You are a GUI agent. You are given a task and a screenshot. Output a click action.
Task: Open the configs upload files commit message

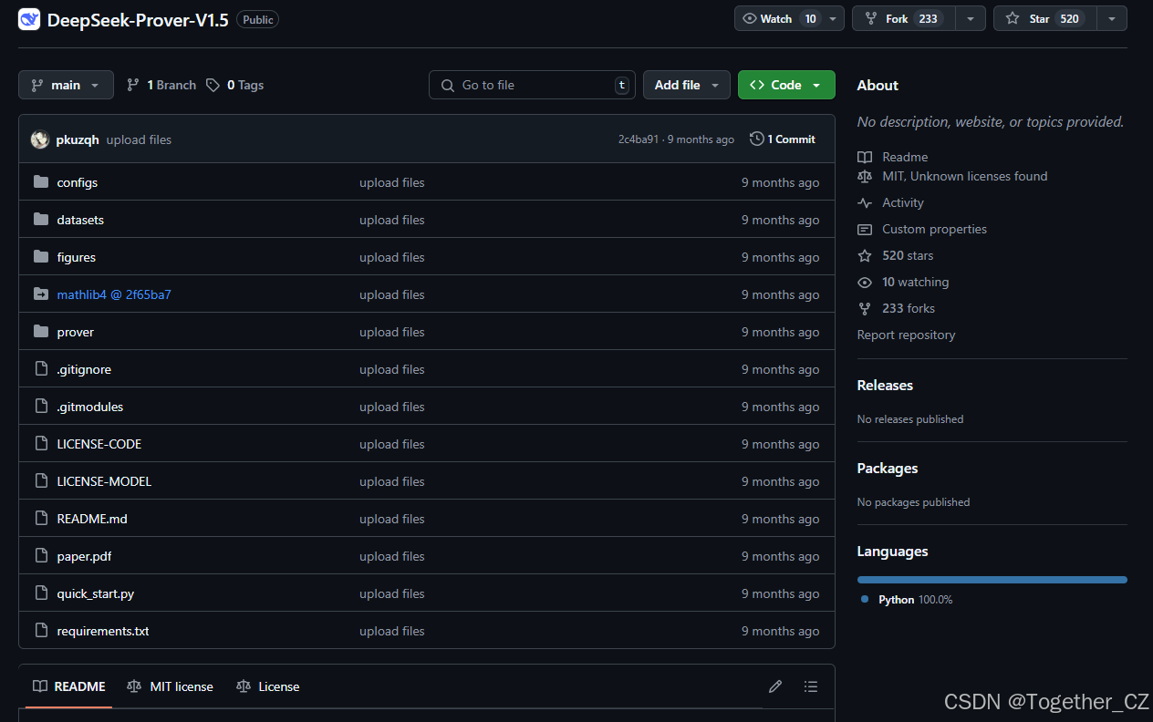392,182
